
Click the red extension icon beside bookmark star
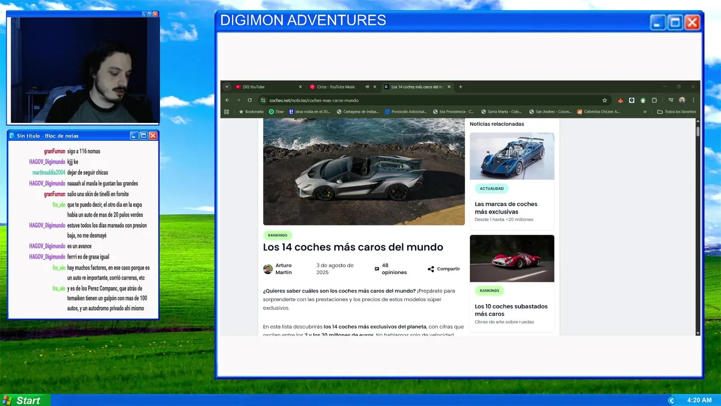coord(620,100)
